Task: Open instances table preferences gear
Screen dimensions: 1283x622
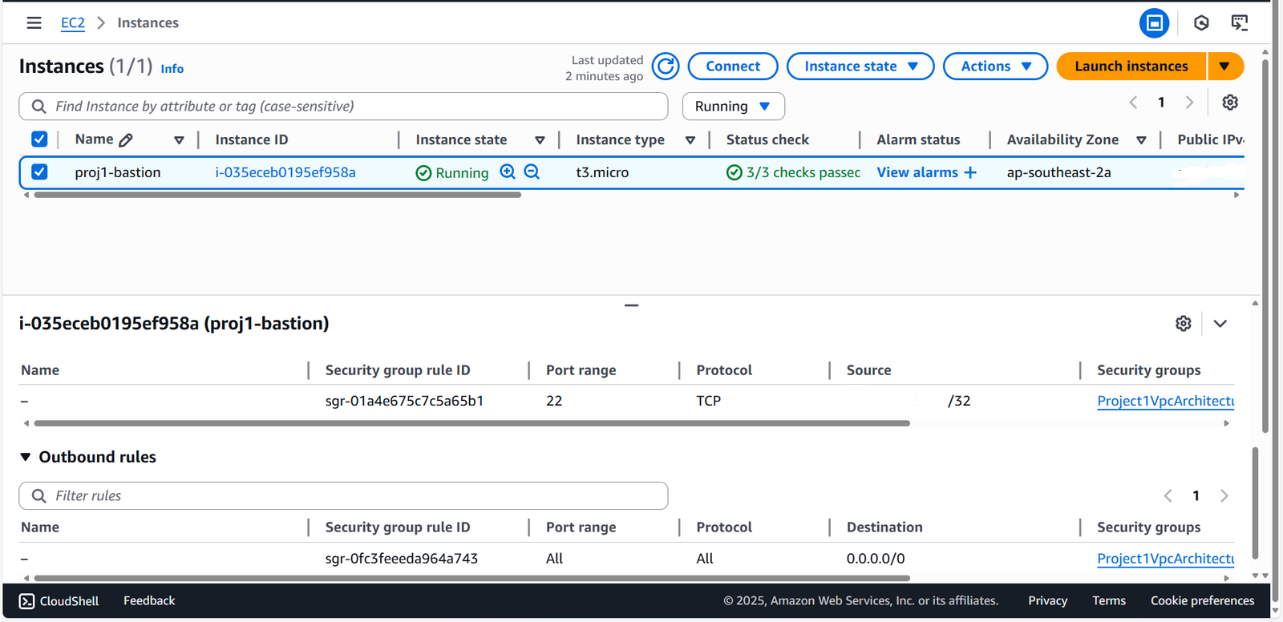Action: click(x=1229, y=103)
